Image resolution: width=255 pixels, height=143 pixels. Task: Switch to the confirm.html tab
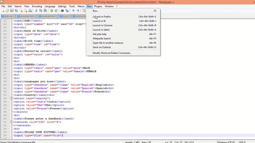pyautogui.click(x=79, y=16)
